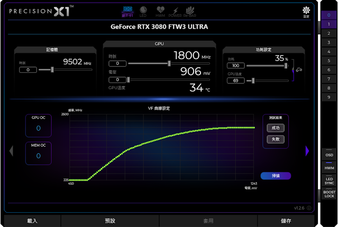Toggle LED SYNC

(x=329, y=181)
